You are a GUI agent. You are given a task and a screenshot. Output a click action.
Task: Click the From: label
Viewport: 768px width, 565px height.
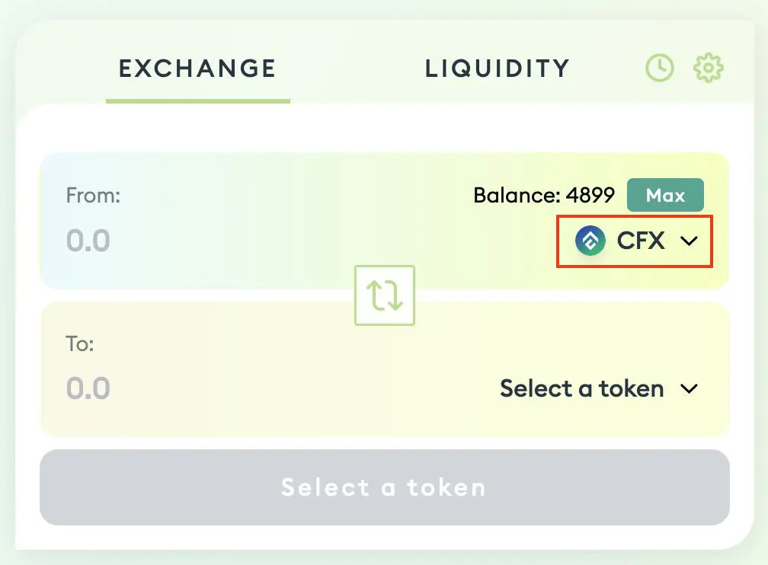94,196
